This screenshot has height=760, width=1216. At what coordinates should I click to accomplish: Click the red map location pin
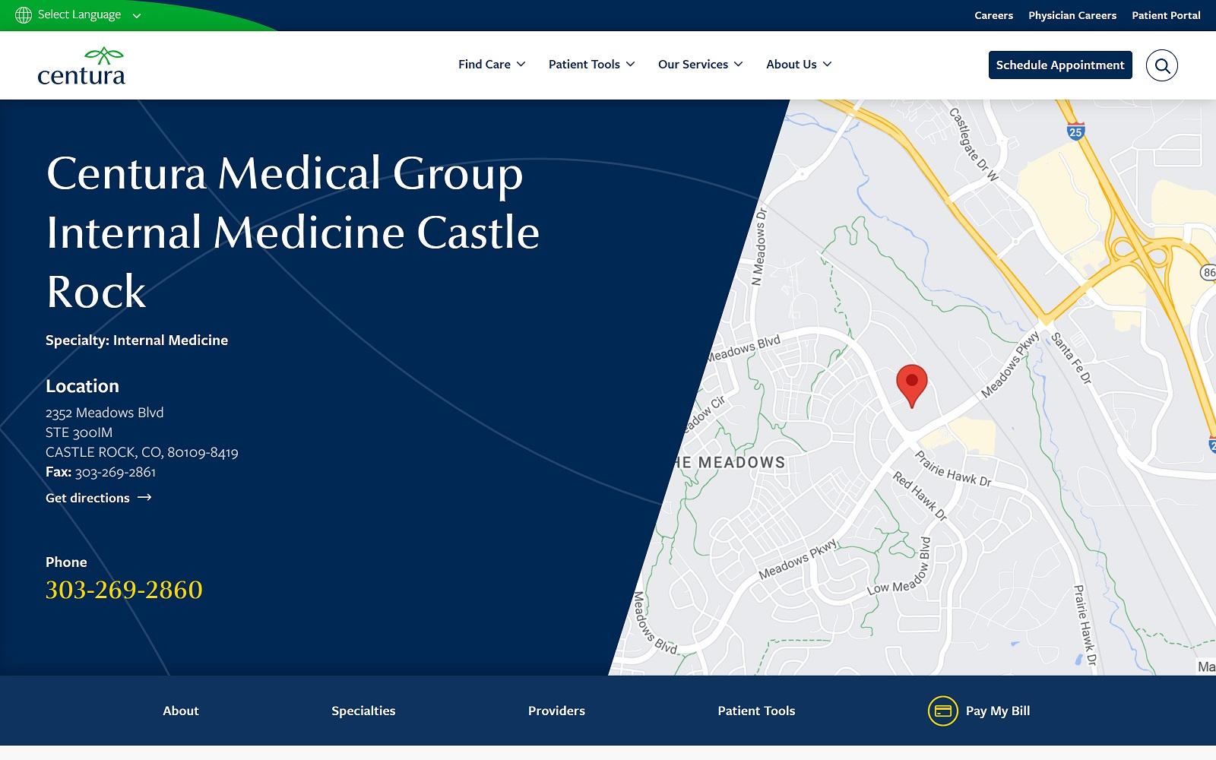pos(912,386)
